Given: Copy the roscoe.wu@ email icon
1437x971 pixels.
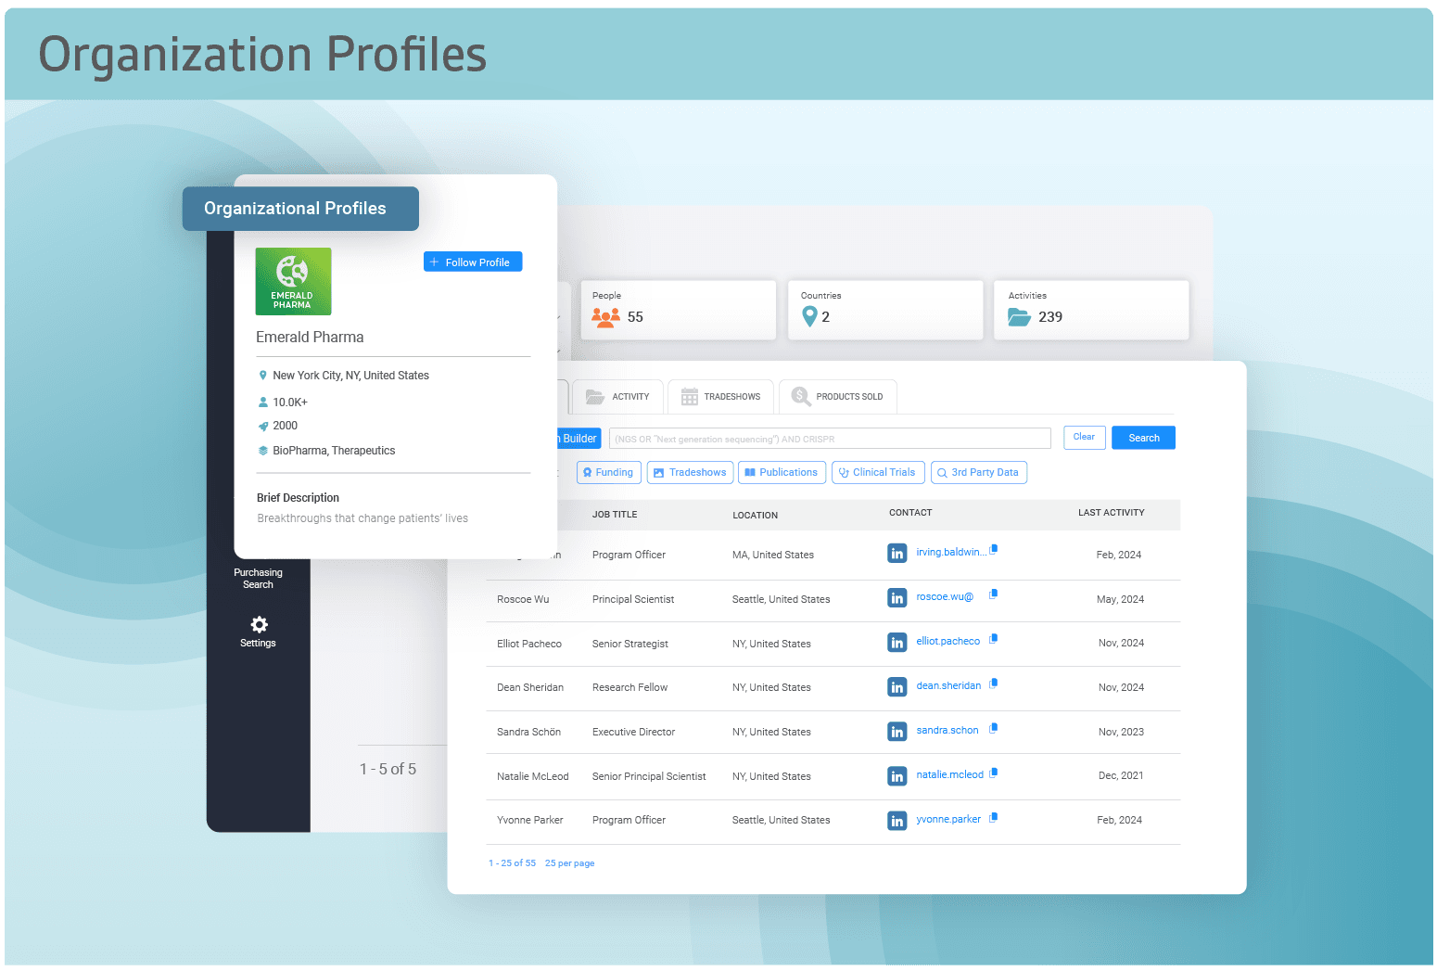Looking at the screenshot, I should click(x=994, y=594).
